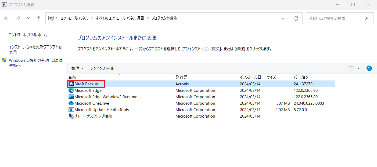Screen dimensions: 377x167
Task: Click the 307 MB size cell
Action: pos(283,103)
